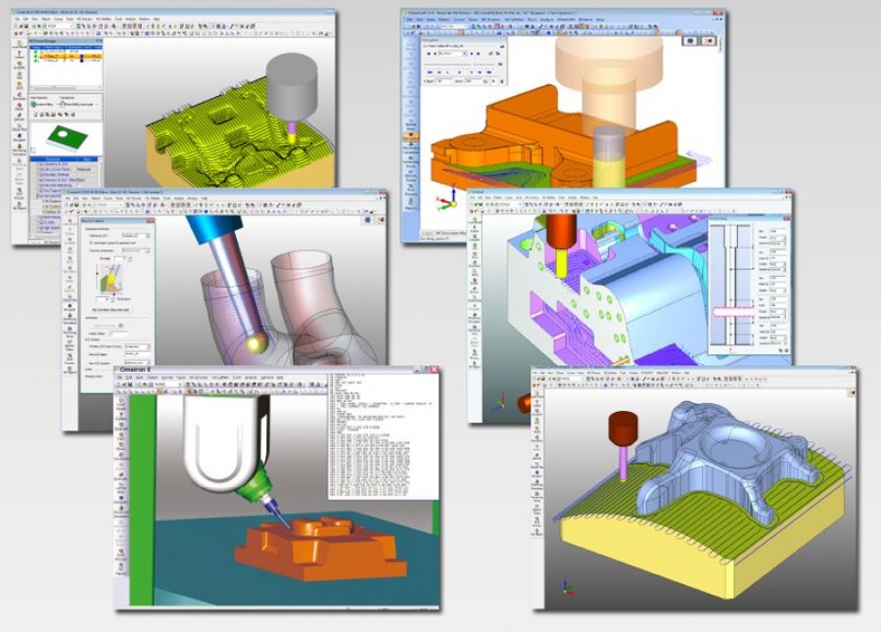Click the XYZ axis triad below the orange part

446,200
